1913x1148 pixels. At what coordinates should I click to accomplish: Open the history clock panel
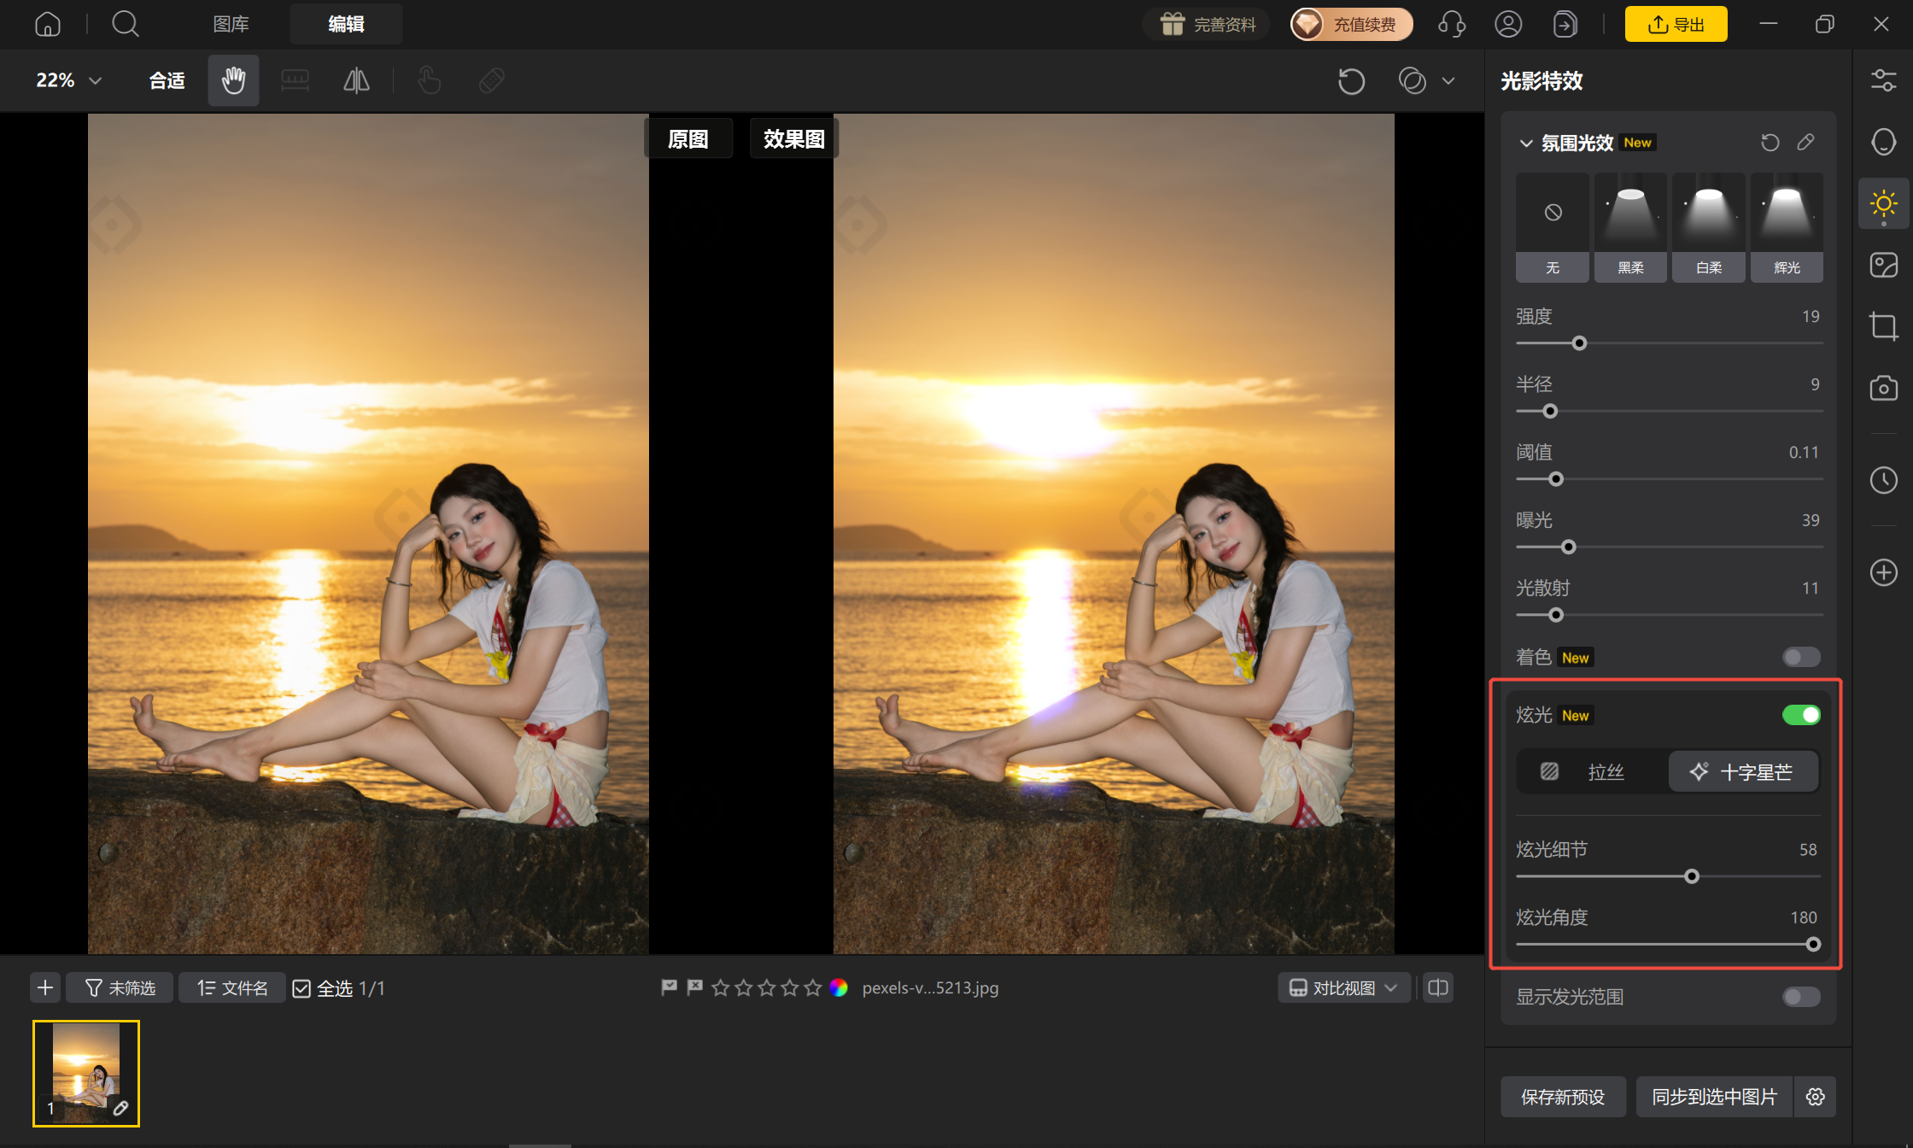(1883, 480)
